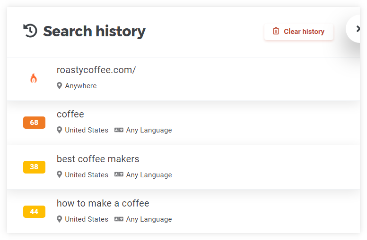Close the Search history panel
Viewport: 367px width, 240px height.
pos(358,29)
